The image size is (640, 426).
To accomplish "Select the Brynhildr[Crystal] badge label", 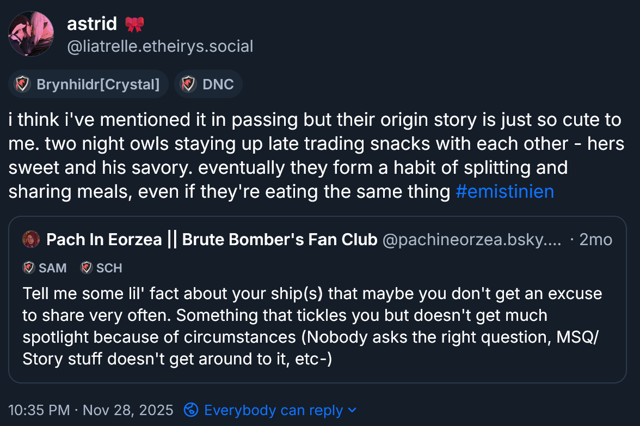I will (x=98, y=84).
